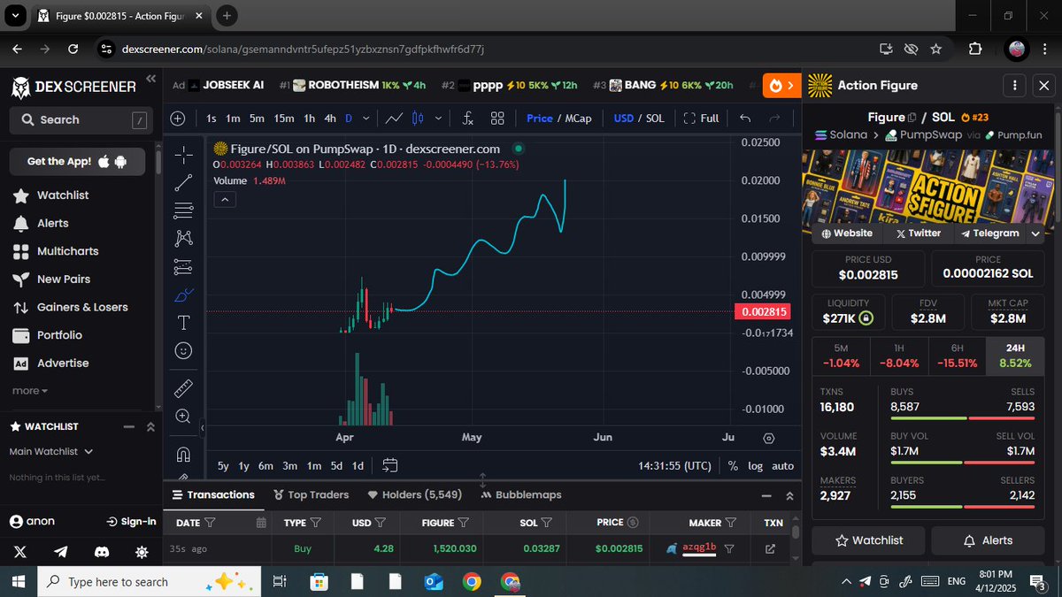This screenshot has width=1062, height=597.
Task: Click the Get the App button
Action: [x=78, y=162]
